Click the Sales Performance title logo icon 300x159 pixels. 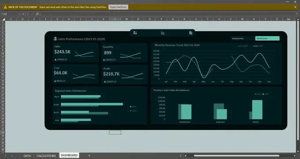coord(55,39)
